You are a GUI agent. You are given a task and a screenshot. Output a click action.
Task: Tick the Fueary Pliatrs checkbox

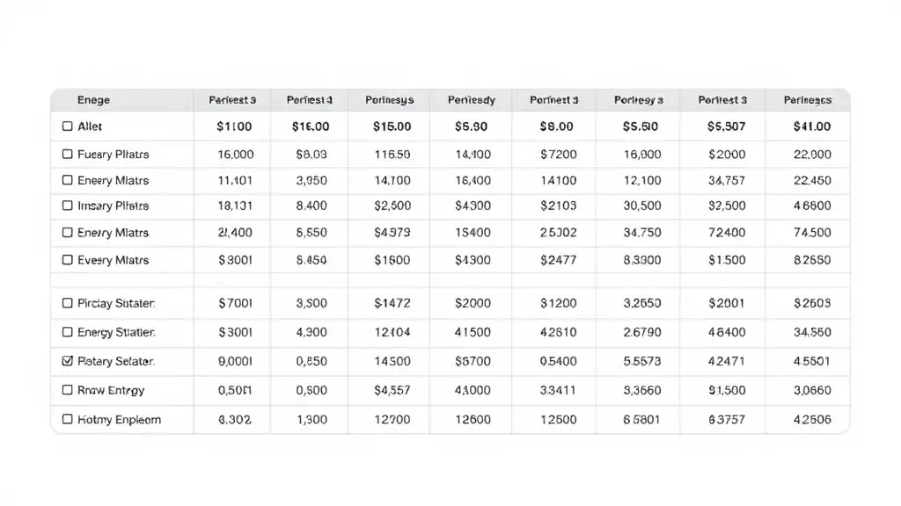click(67, 155)
